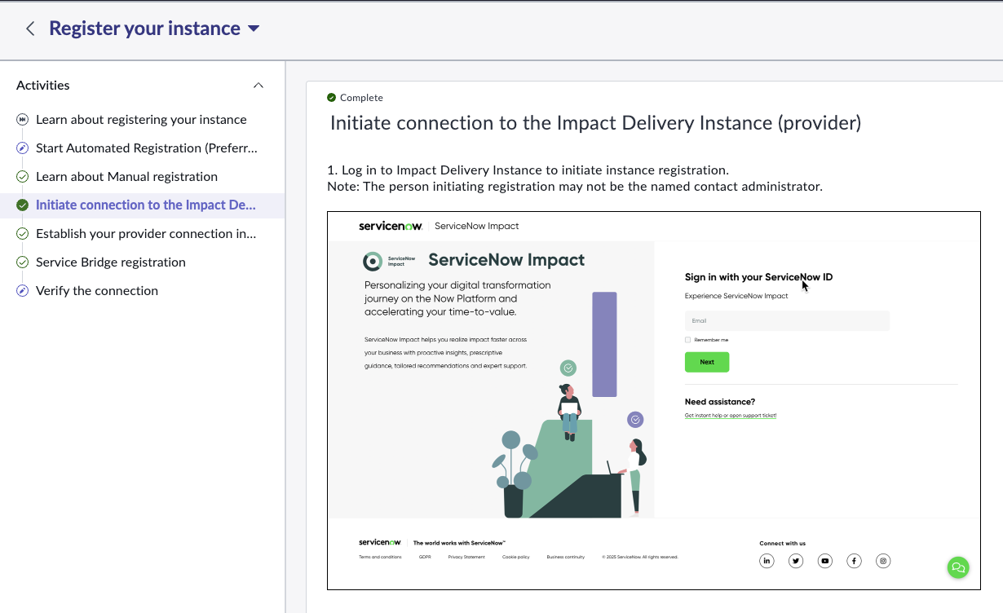Click Get instant help or open support ticket link
Image resolution: width=1003 pixels, height=613 pixels.
click(731, 416)
